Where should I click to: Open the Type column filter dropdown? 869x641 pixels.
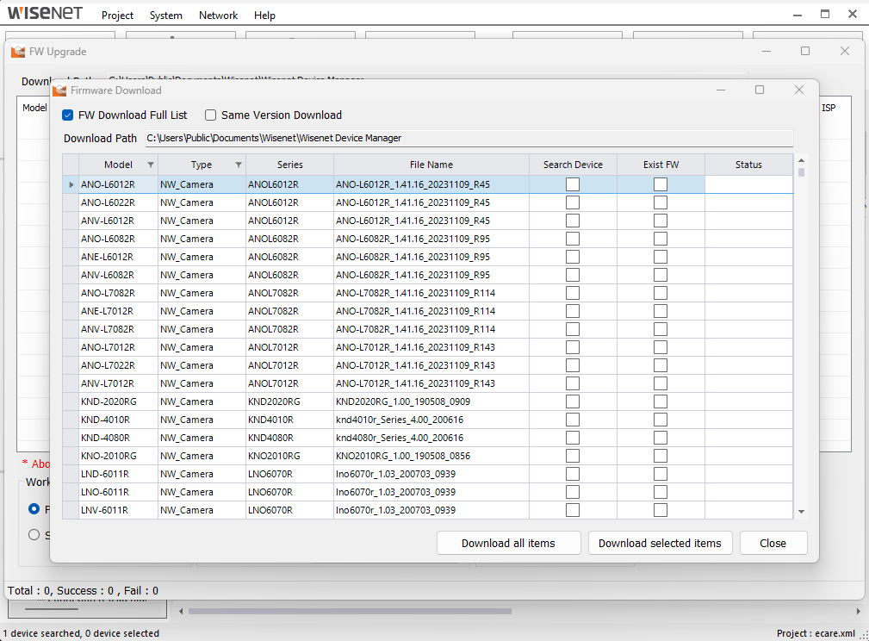tap(239, 165)
